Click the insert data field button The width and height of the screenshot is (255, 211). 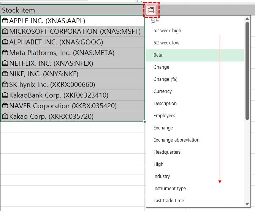(151, 10)
